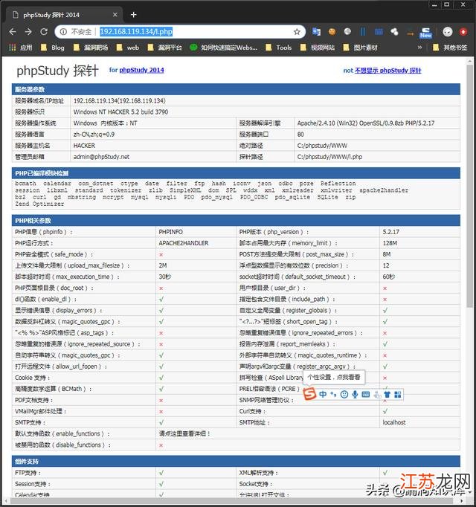Click the admin@phpStudy.net email value
The height and width of the screenshot is (507, 476).
point(101,157)
